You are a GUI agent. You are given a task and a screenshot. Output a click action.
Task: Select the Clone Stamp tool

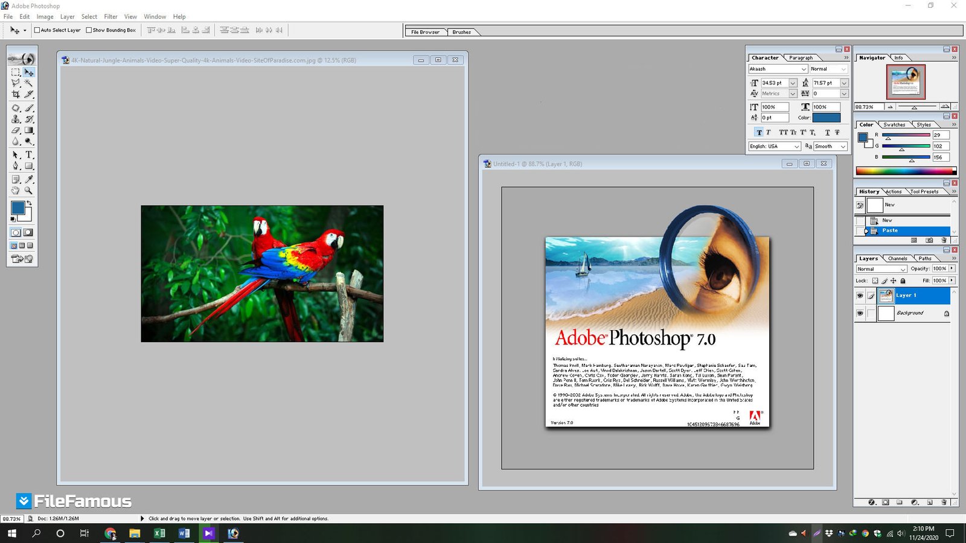click(x=16, y=119)
